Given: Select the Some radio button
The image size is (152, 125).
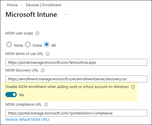Looking at the screenshot, I should coord(28,45).
